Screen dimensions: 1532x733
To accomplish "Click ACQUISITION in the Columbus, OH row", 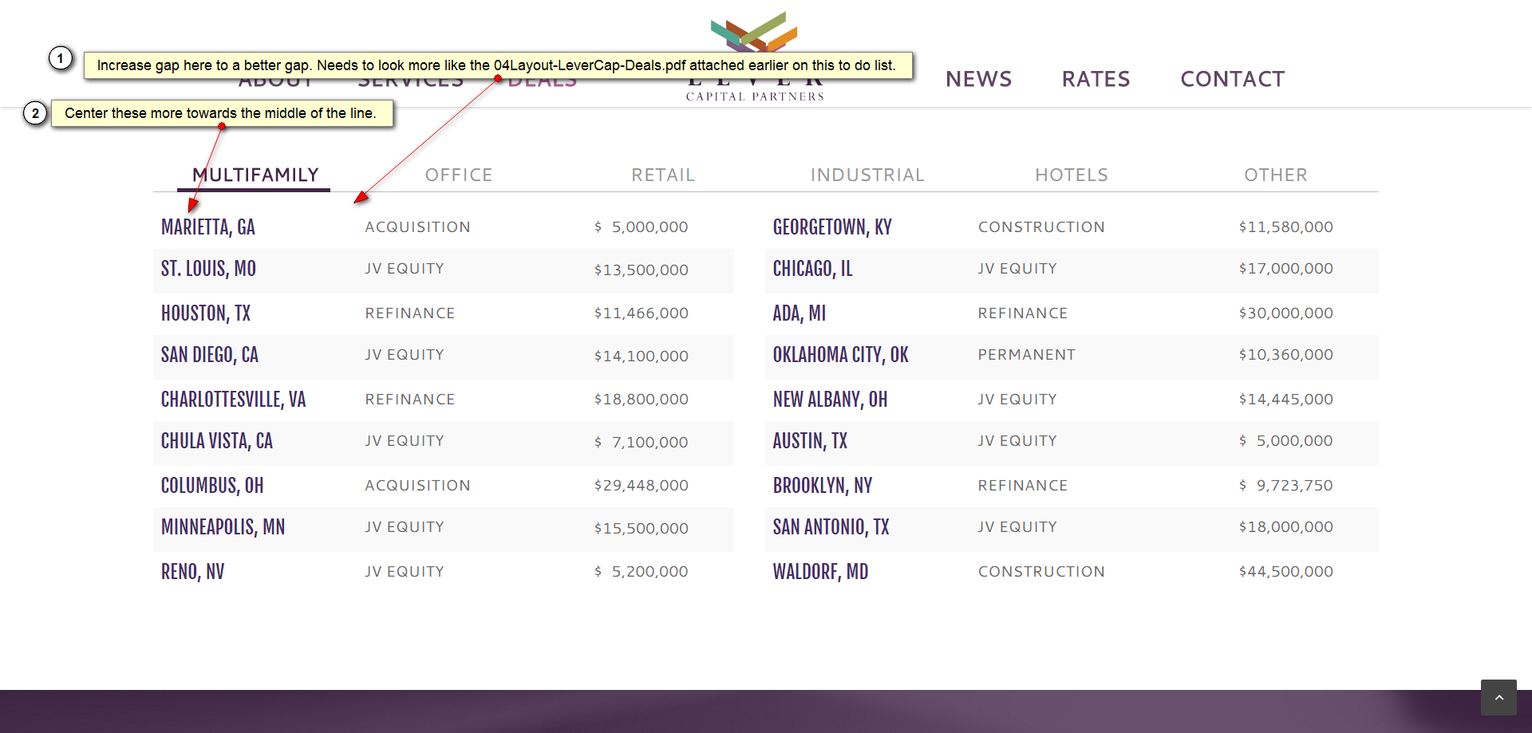I will click(418, 486).
